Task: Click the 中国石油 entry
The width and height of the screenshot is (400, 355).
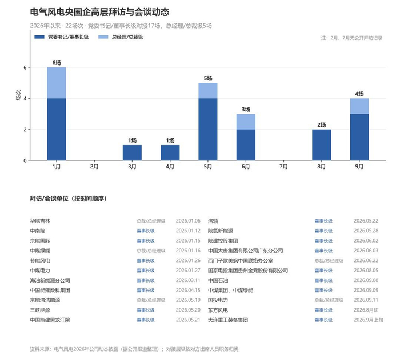Action: [x=218, y=280]
